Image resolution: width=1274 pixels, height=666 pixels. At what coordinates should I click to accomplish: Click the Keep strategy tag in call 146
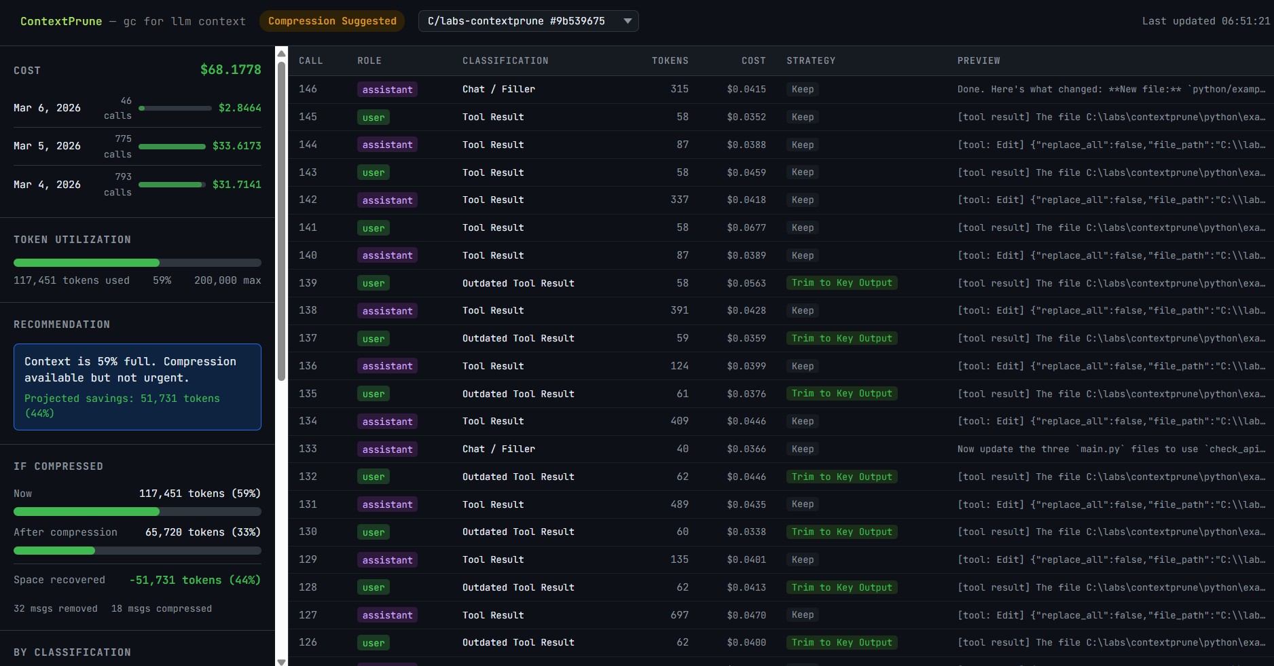803,89
